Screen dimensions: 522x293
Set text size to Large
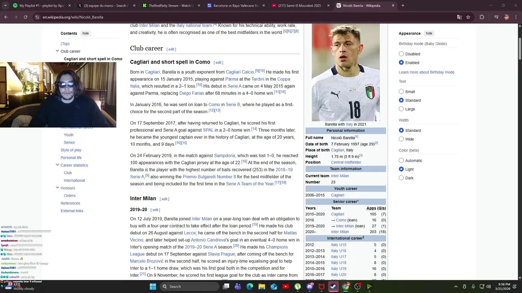point(401,109)
